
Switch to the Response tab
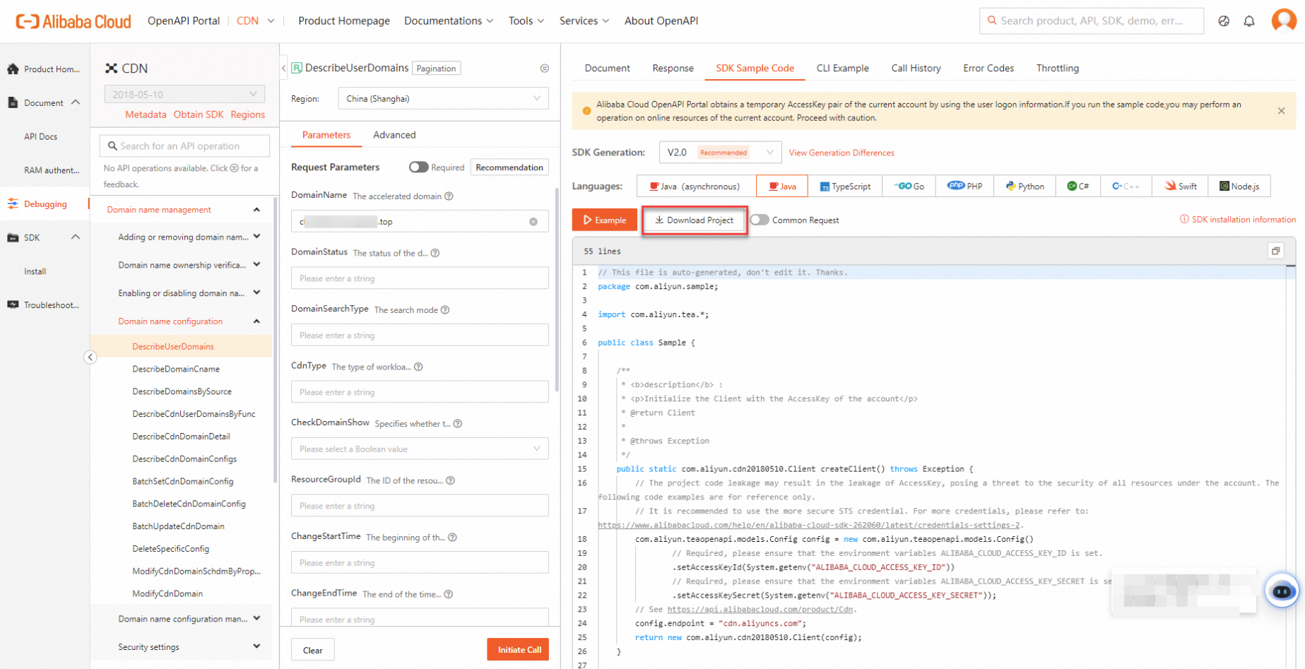click(x=673, y=69)
